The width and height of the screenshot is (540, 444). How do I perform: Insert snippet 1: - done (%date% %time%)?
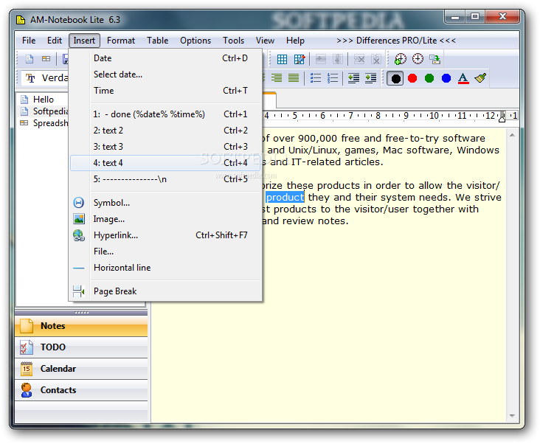click(165, 114)
